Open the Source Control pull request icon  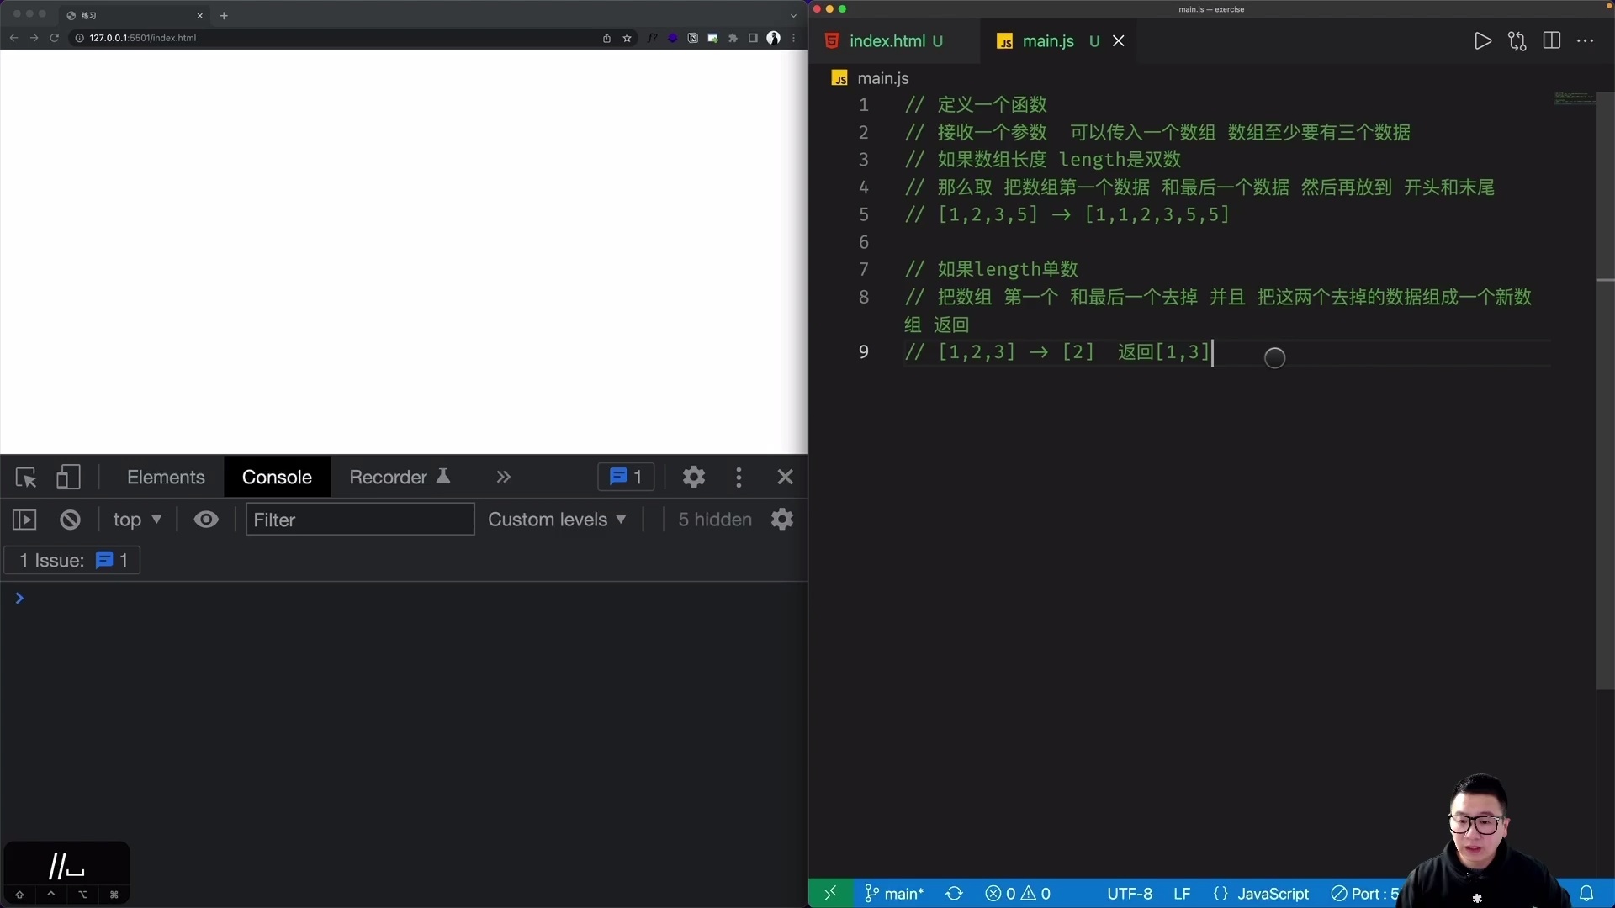point(1517,40)
